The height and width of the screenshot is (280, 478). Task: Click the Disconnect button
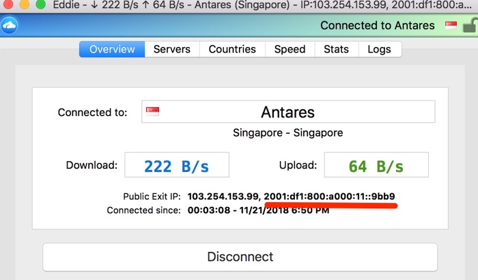point(240,257)
